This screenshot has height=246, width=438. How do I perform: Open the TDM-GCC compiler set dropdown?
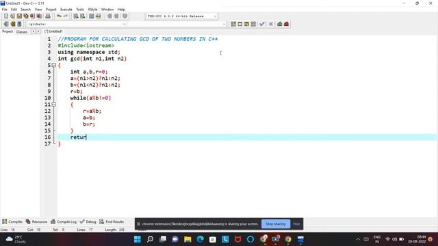pos(181,16)
